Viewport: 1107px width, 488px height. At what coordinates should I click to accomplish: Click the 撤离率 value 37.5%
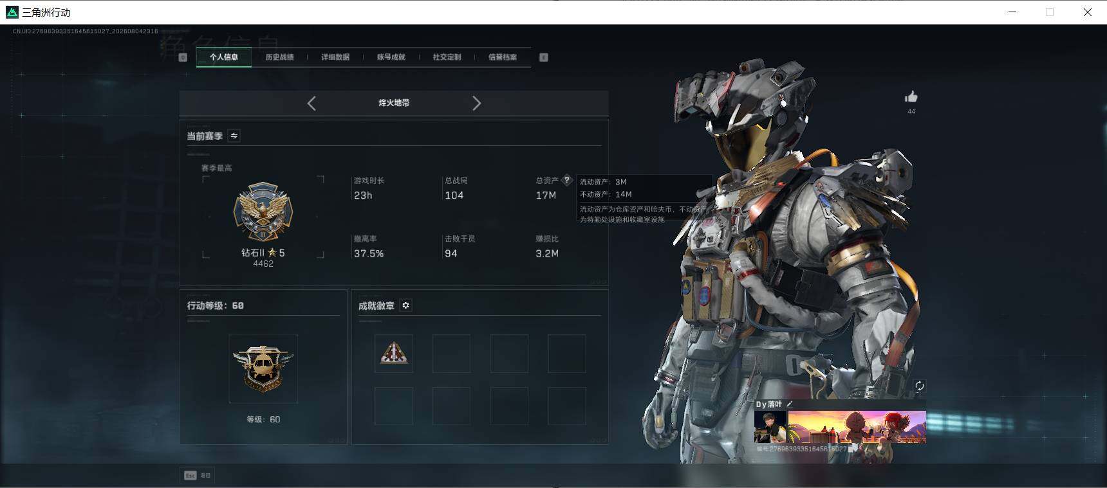coord(369,254)
